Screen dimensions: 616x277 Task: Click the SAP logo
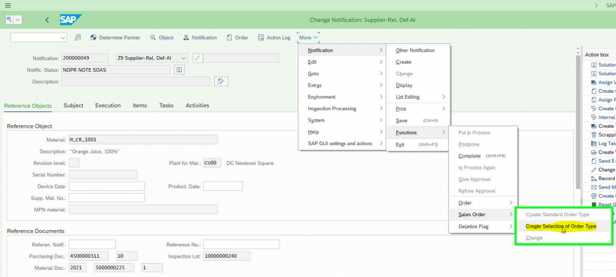tap(71, 20)
